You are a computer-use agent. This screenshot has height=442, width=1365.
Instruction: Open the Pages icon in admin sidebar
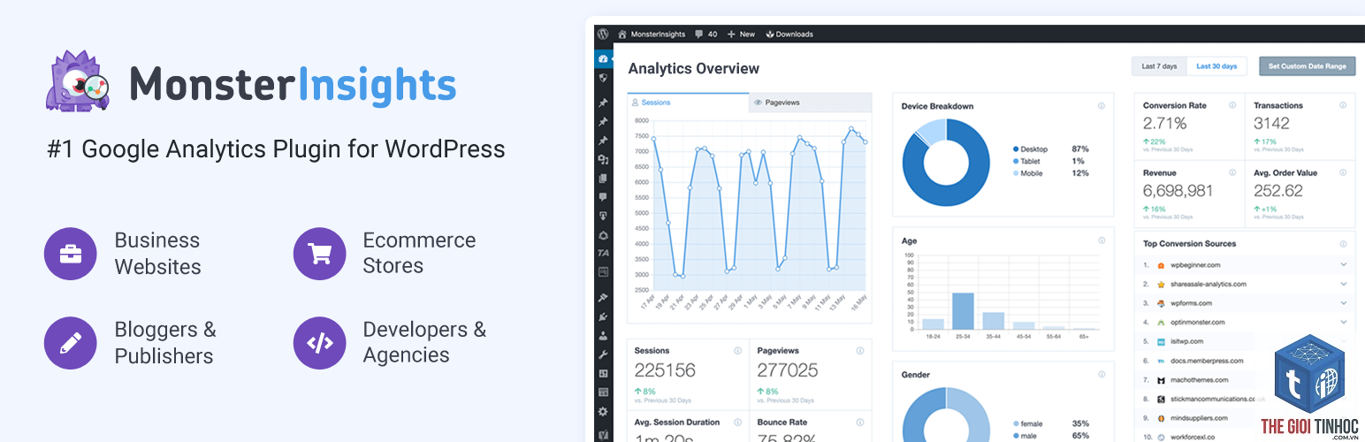(x=603, y=179)
